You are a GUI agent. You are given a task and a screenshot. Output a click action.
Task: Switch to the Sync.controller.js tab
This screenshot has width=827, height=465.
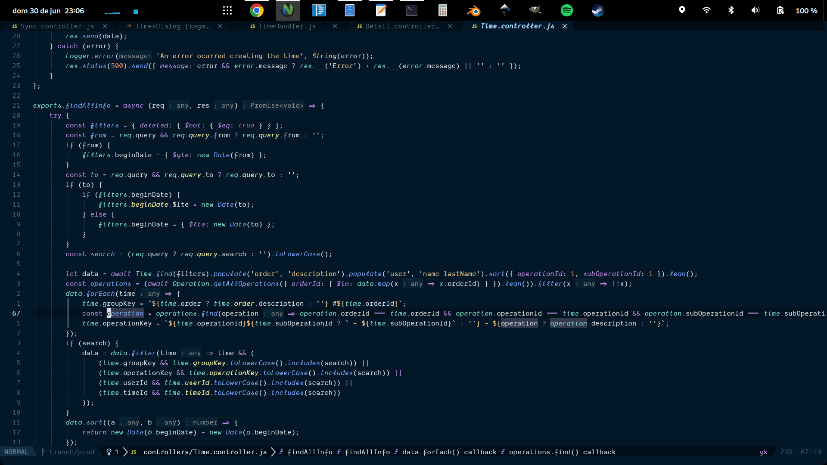(x=57, y=26)
